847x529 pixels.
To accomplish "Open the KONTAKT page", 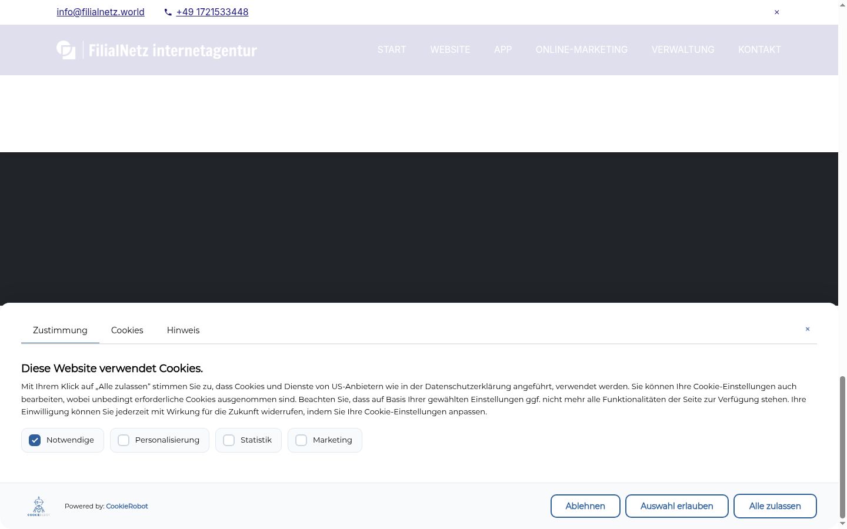I will (x=759, y=50).
